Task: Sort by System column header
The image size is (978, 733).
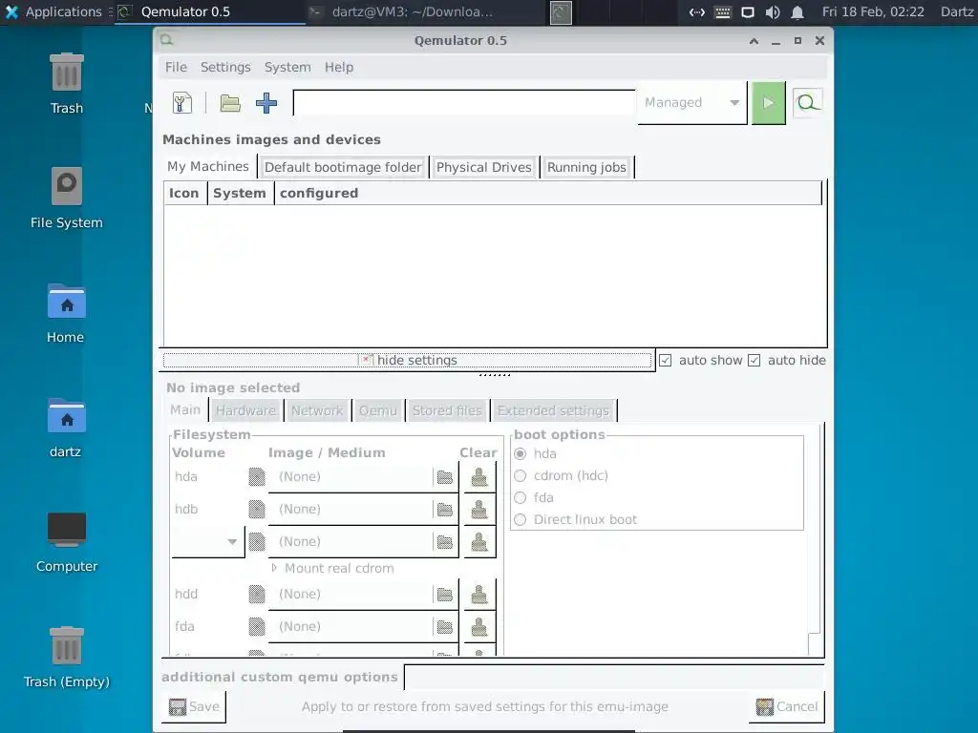Action: (240, 193)
